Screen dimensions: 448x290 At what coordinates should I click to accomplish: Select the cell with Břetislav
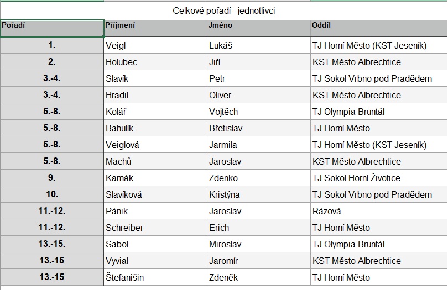coord(259,128)
